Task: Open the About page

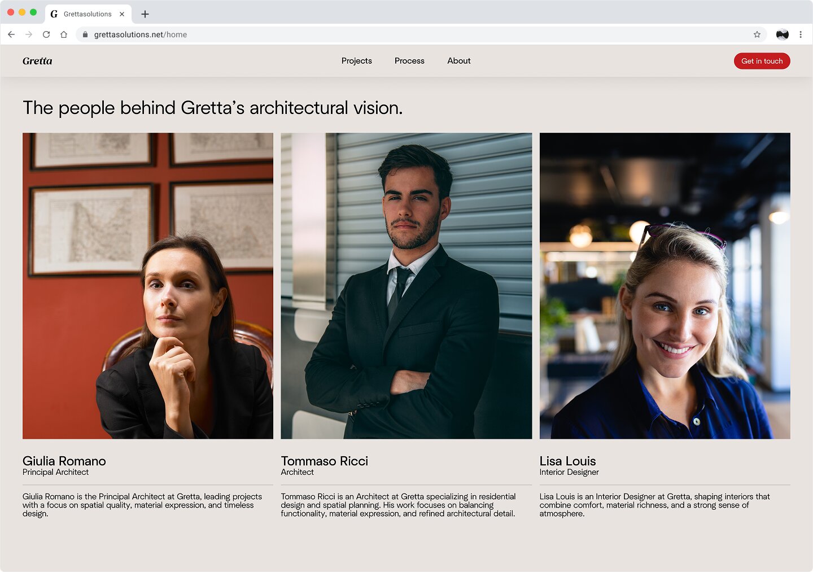Action: [x=458, y=61]
